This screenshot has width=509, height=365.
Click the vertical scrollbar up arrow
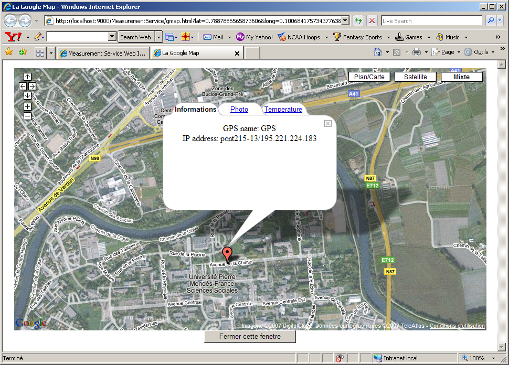[502, 65]
